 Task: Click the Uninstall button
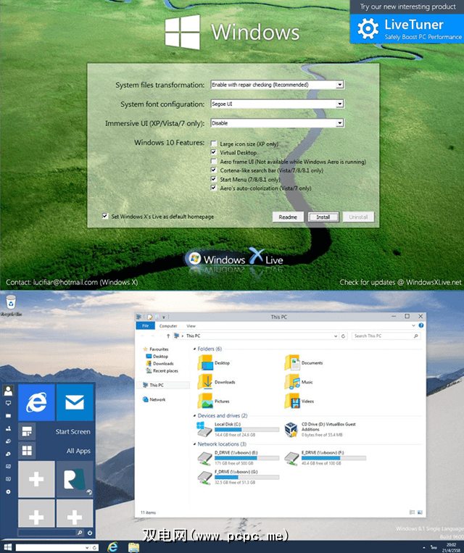pyautogui.click(x=358, y=217)
